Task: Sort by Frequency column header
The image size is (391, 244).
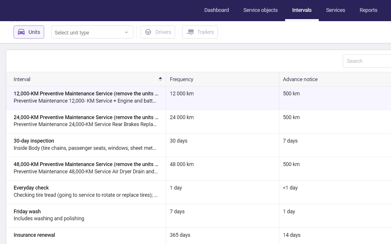Action: [x=182, y=79]
